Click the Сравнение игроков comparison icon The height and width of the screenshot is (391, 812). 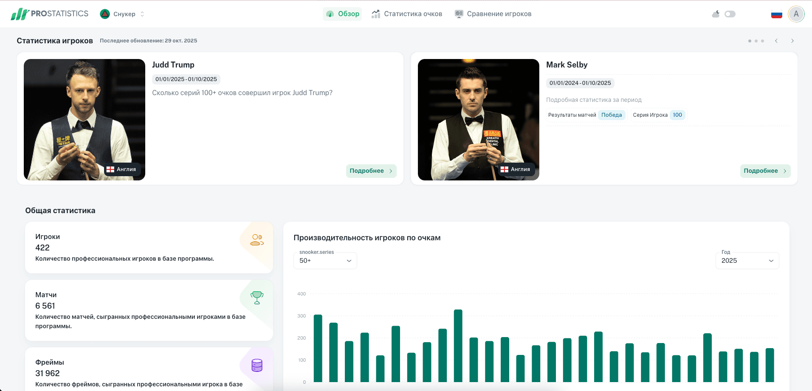point(459,14)
